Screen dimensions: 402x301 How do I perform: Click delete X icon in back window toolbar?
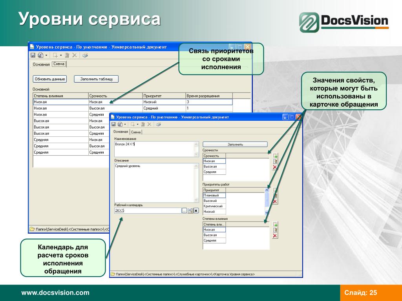coord(74,55)
